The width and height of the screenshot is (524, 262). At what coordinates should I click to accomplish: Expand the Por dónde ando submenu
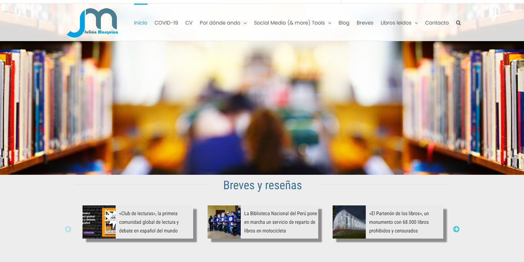pos(223,23)
